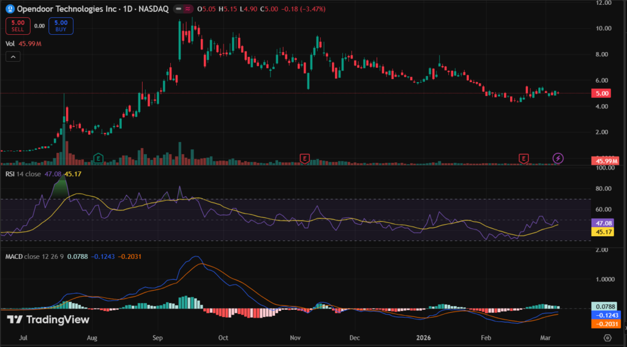Click the TradingView logo
This screenshot has width=627, height=347.
tap(48, 319)
